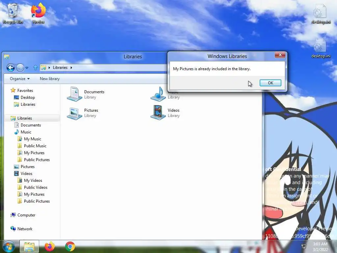This screenshot has width=337, height=253.
Task: Click the dialog message about My Pictures
Action: (212, 69)
